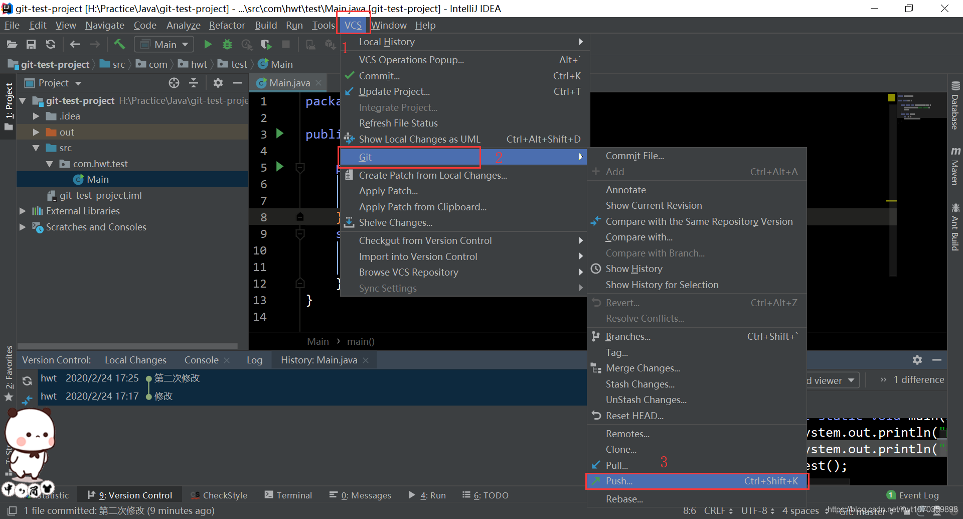
Task: Close the History: Main.java tab
Action: [x=366, y=360]
